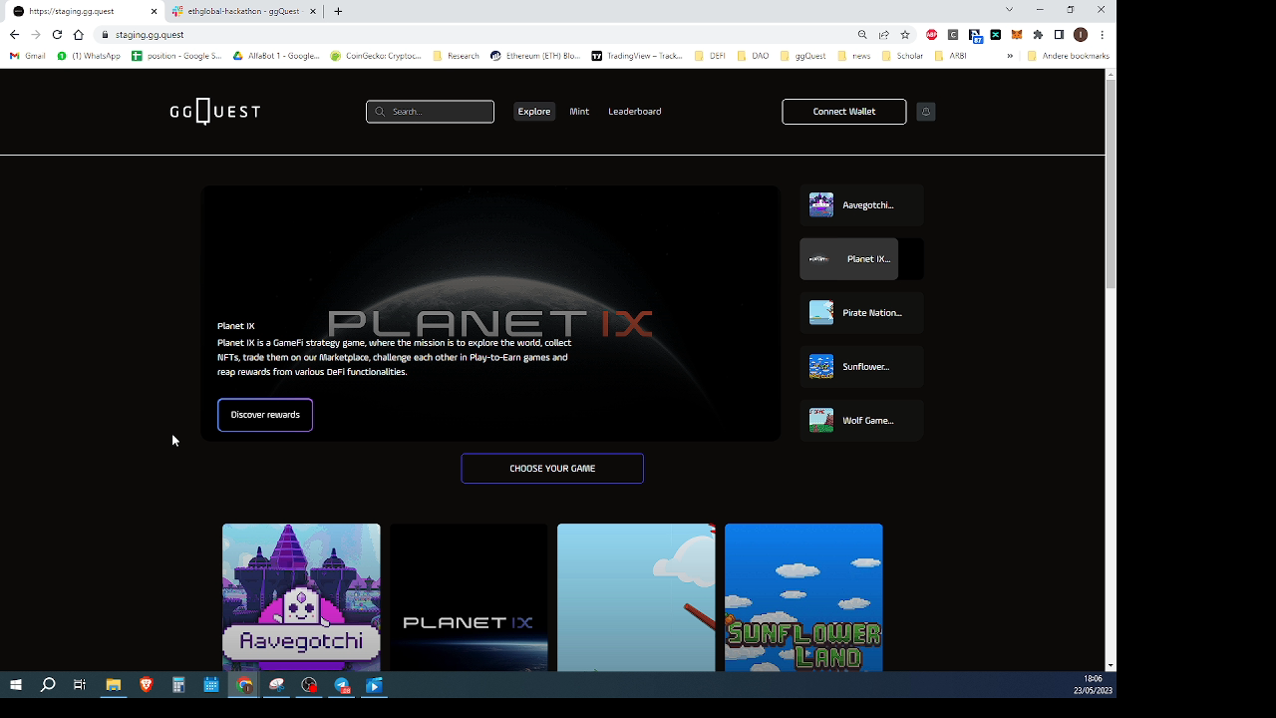Open the Extensions puzzle-piece menu
Screen dimensions: 1276x718
1038,35
